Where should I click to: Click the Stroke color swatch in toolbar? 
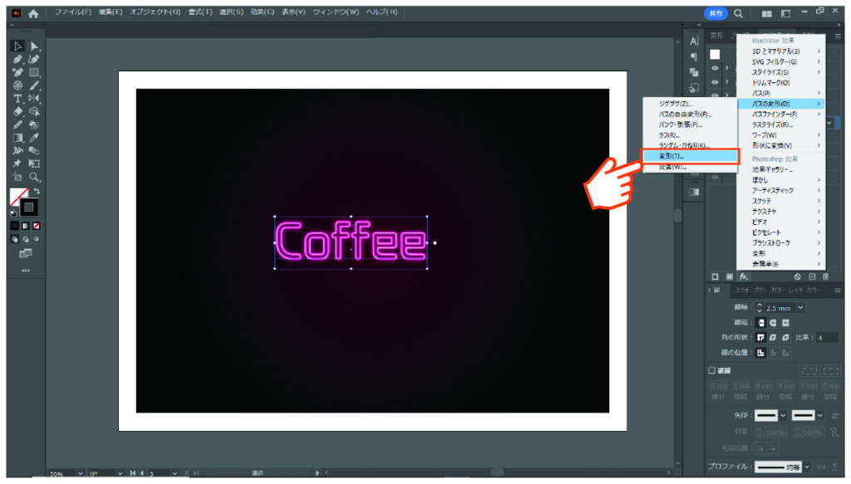29,207
